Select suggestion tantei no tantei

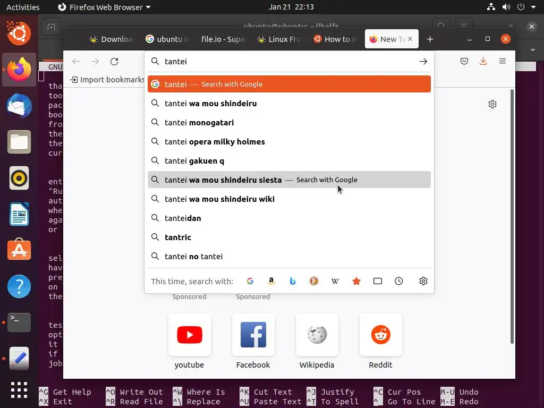coord(289,257)
